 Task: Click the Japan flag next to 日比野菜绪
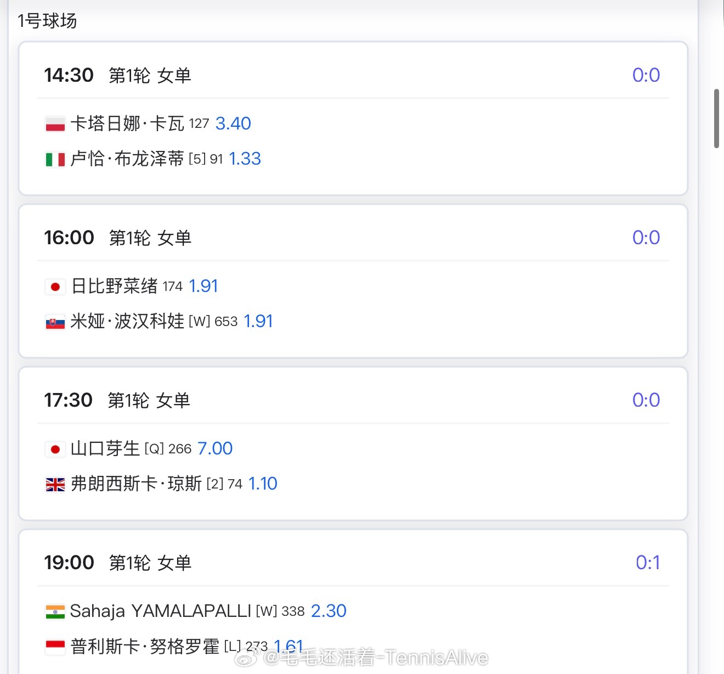point(55,287)
